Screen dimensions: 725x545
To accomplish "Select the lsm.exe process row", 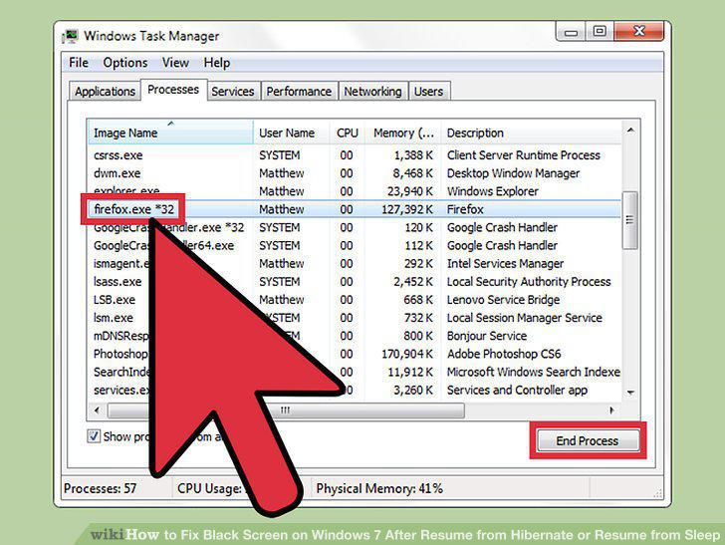I will pyautogui.click(x=355, y=318).
